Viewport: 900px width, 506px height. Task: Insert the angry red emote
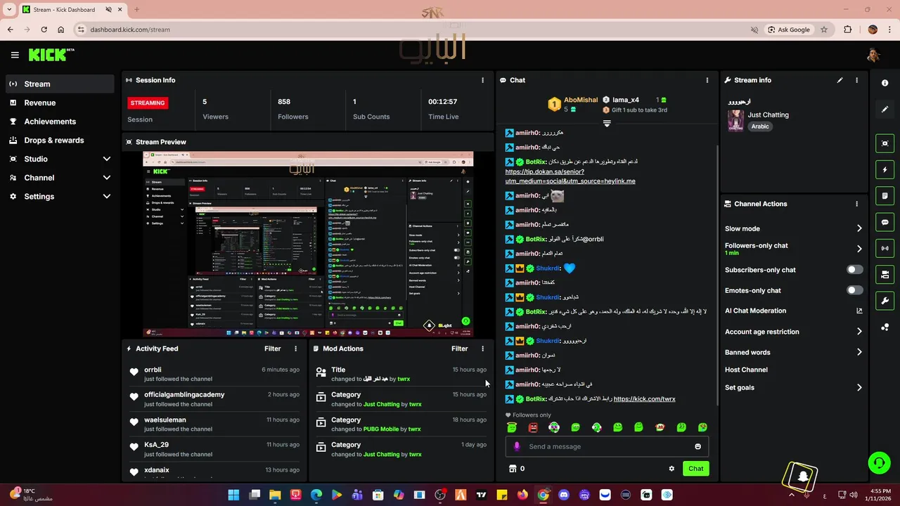tap(533, 427)
